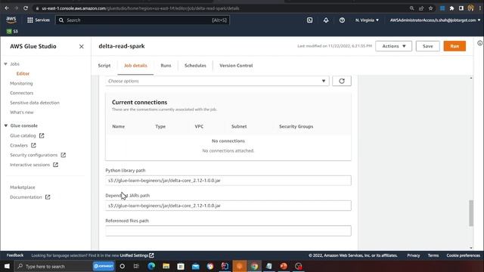This screenshot has width=484, height=272.
Task: Open external link icon beside Documentation
Action: tap(48, 197)
